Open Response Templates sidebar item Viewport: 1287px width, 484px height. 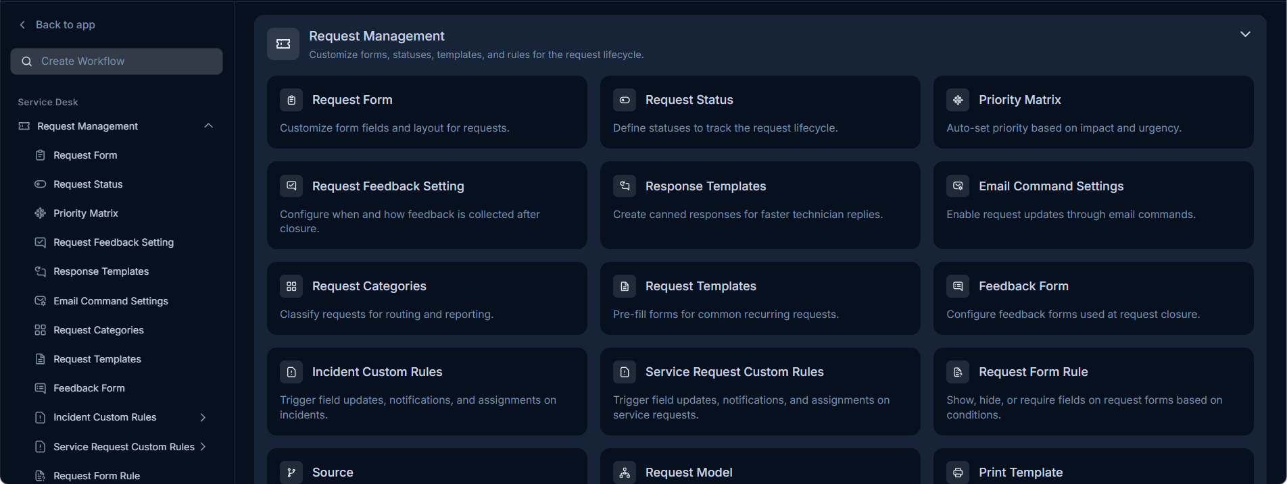101,271
